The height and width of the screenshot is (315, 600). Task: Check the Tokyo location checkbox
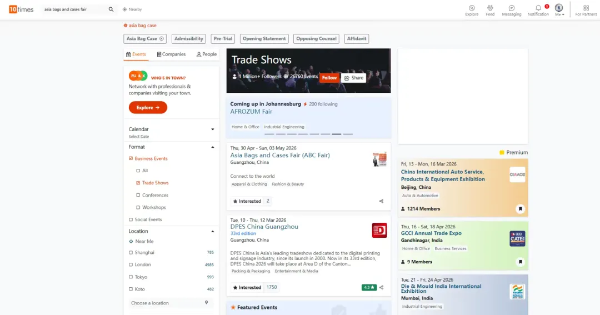131,277
